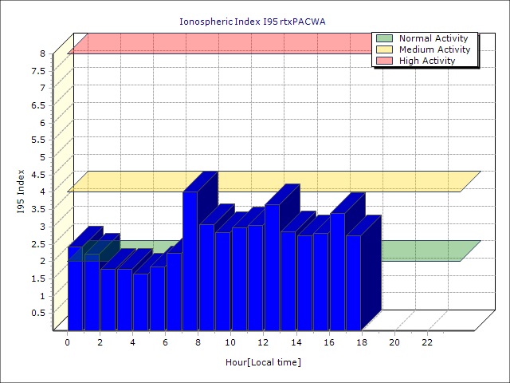Screen dimensions: 510x383
Task: Click the red High Activity legend swatch
Action: click(384, 61)
